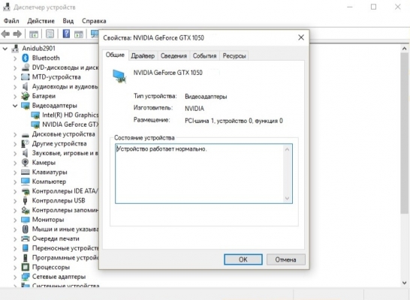
Task: Click the device status box scroll up arrow
Action: point(287,149)
